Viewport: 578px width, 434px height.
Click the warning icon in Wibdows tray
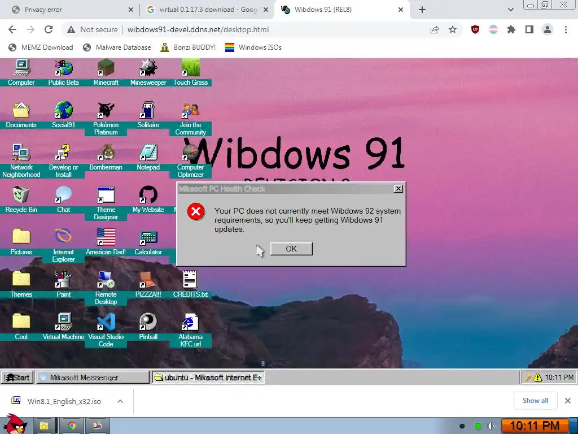click(537, 377)
